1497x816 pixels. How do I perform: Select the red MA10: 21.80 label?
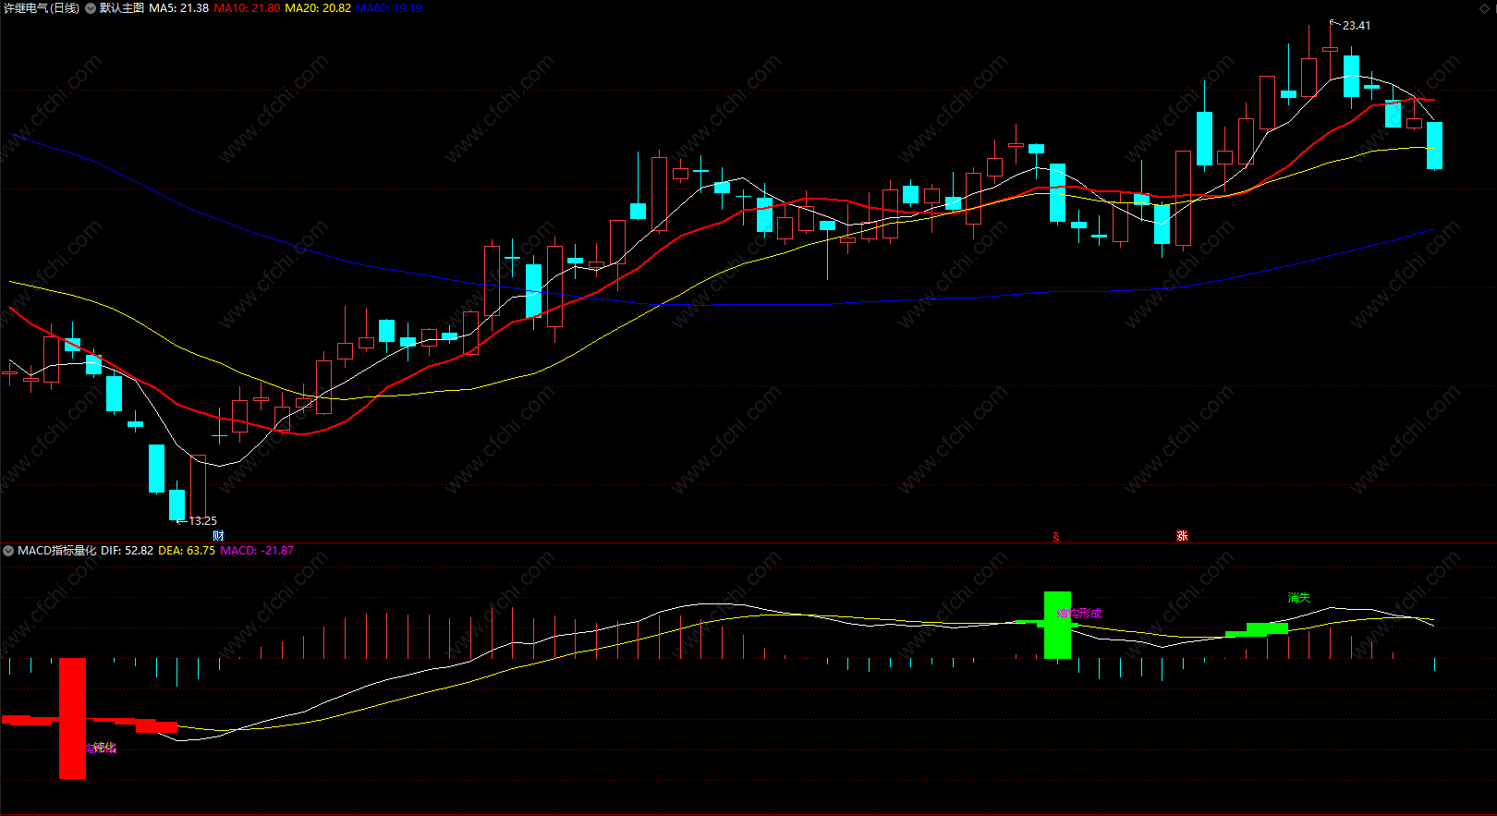click(x=247, y=8)
